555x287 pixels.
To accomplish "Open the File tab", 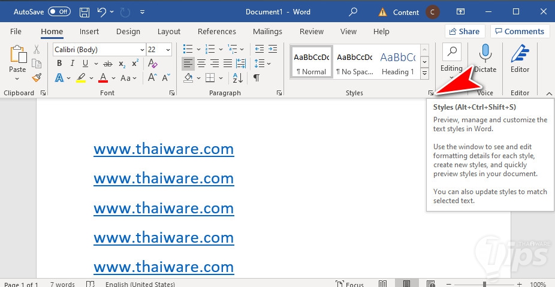I will (16, 32).
